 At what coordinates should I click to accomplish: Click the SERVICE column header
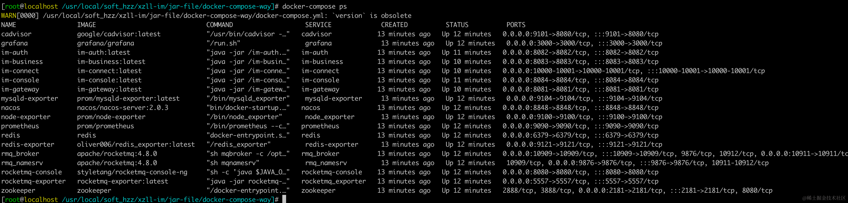[x=318, y=25]
